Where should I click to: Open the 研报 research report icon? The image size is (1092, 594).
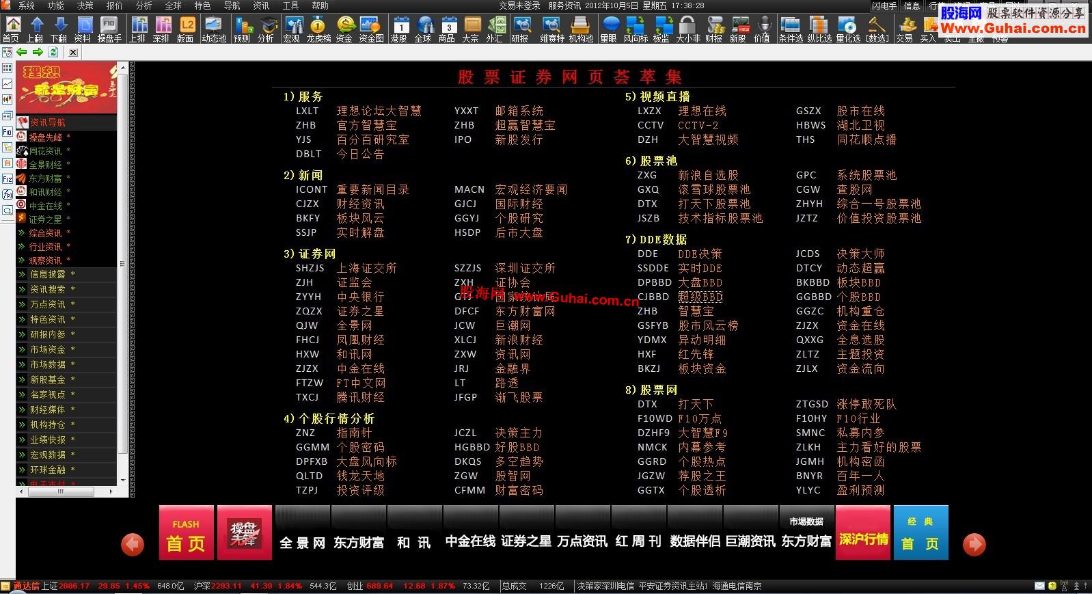pos(521,29)
